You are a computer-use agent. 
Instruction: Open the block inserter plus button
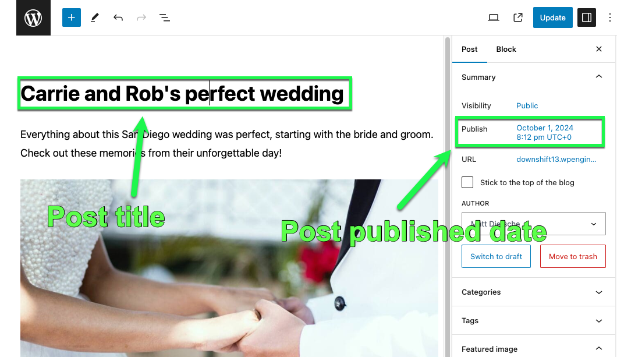(x=71, y=17)
